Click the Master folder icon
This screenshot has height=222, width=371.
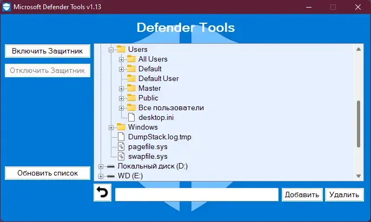131,88
